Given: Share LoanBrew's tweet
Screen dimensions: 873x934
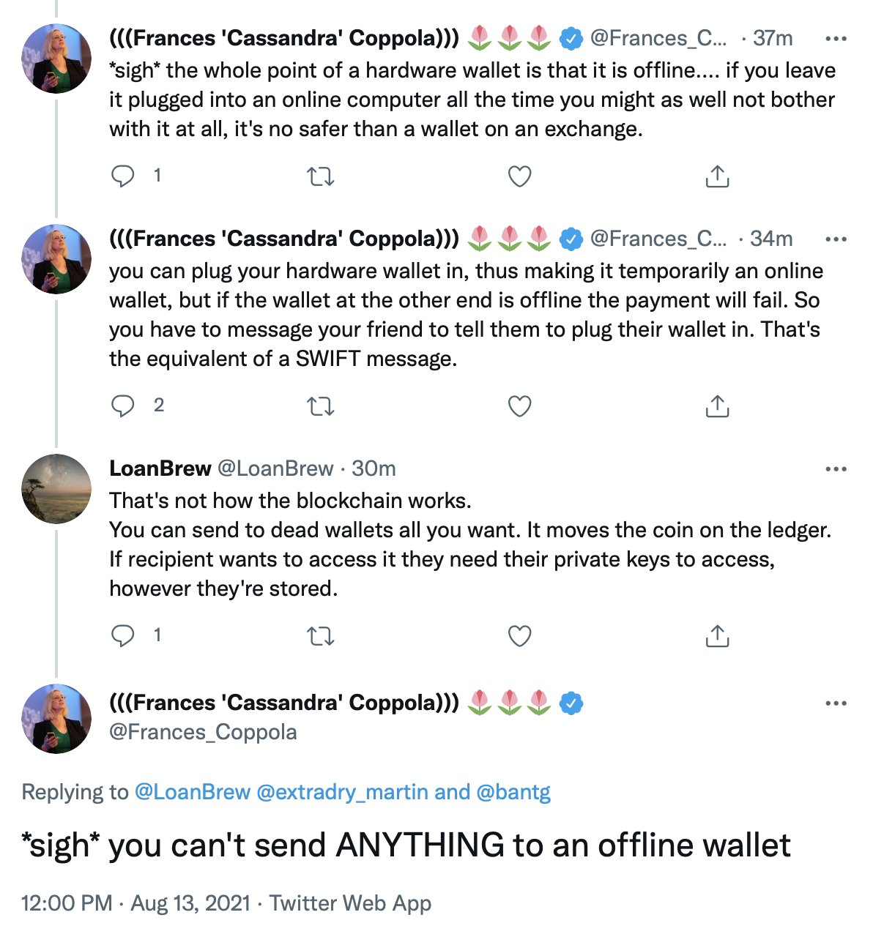Looking at the screenshot, I should tap(717, 636).
